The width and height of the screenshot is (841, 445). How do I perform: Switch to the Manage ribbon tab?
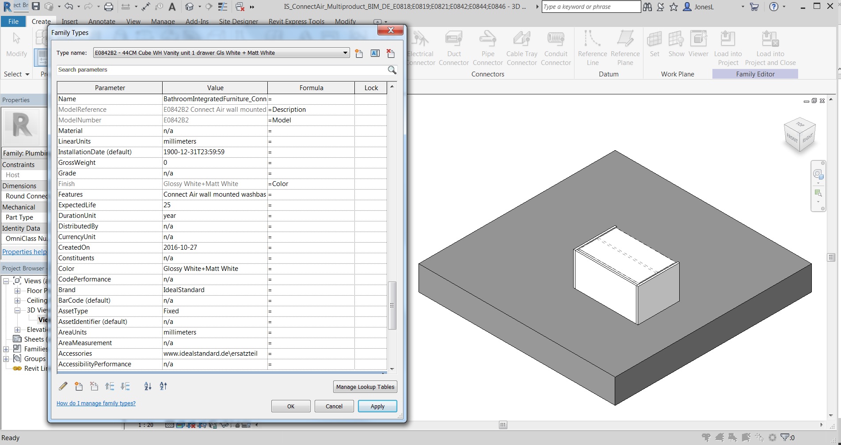[x=163, y=22]
